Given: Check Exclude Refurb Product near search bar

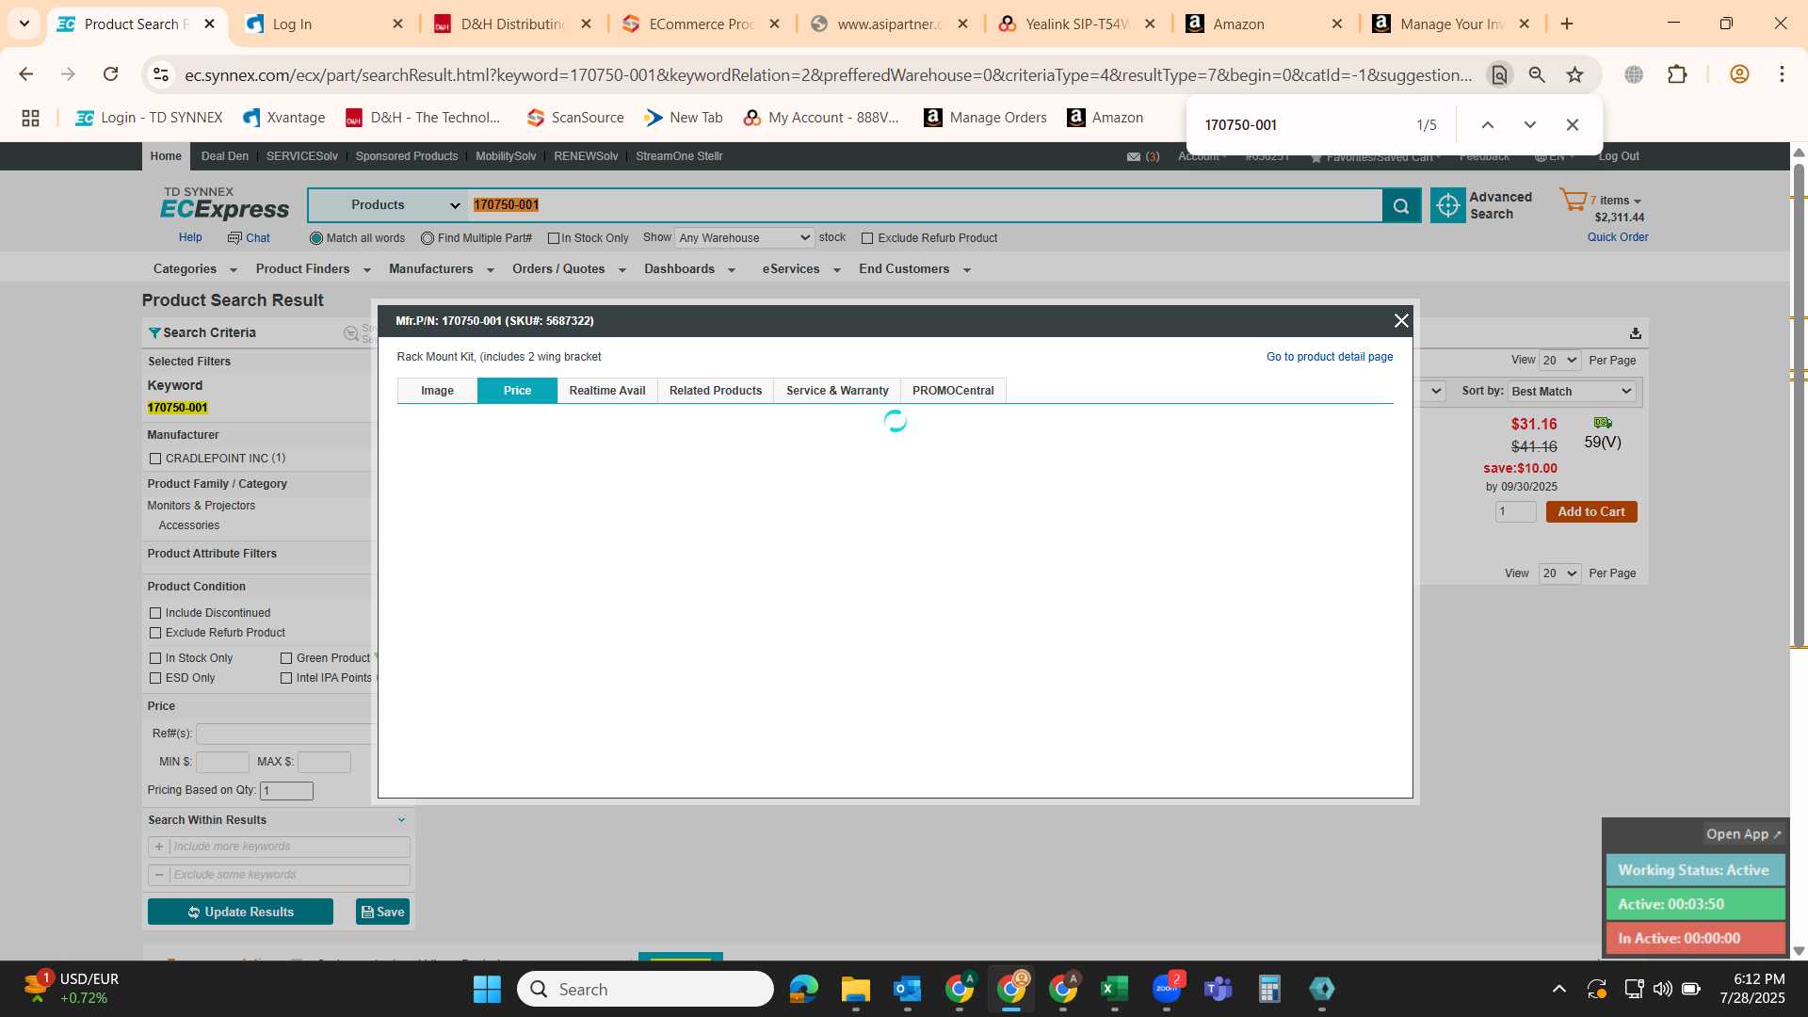Looking at the screenshot, I should click(867, 238).
